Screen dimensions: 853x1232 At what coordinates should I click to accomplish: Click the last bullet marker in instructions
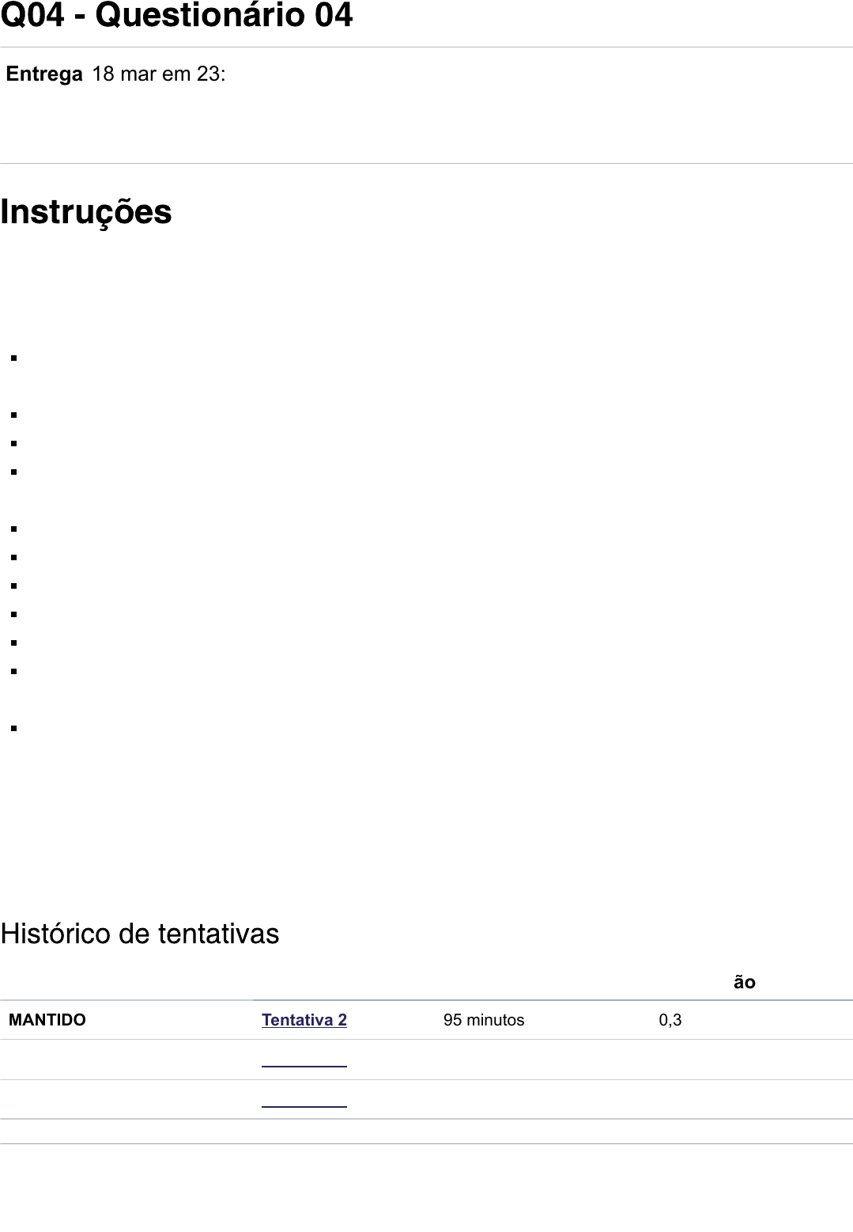14,728
